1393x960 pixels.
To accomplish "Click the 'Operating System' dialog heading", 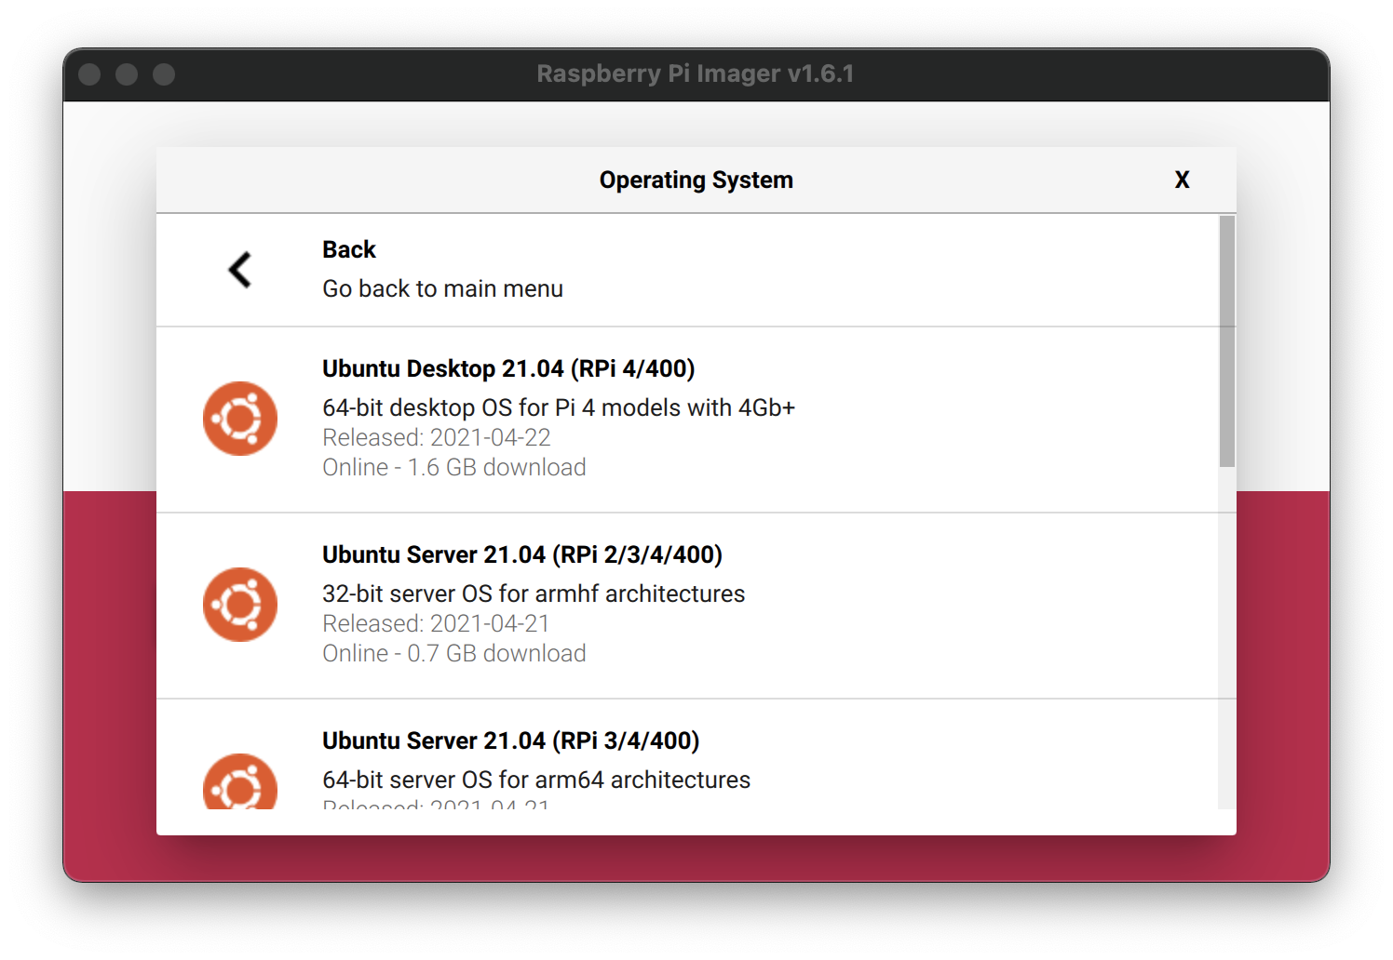I will coord(696,180).
